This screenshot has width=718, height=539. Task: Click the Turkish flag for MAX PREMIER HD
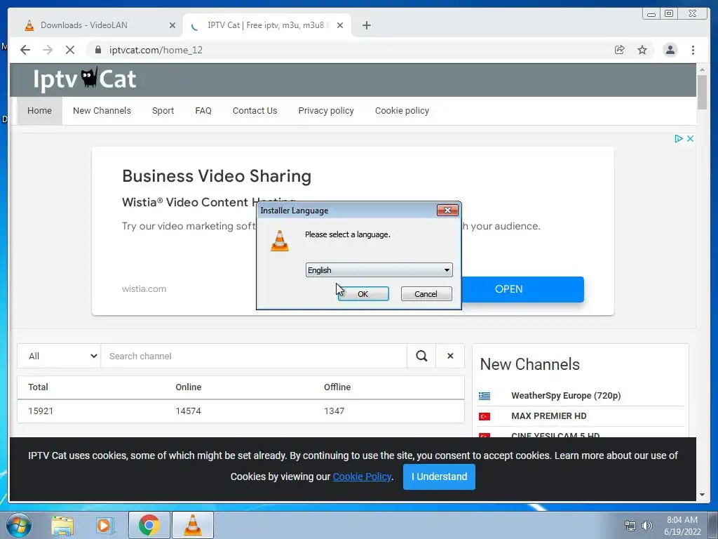tap(485, 416)
